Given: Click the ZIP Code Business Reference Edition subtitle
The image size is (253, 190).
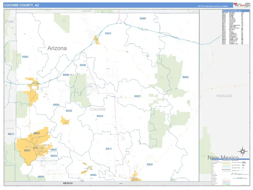Looking at the screenshot, I should (213, 6).
